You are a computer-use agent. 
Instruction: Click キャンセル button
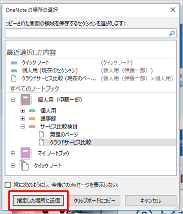point(151,200)
